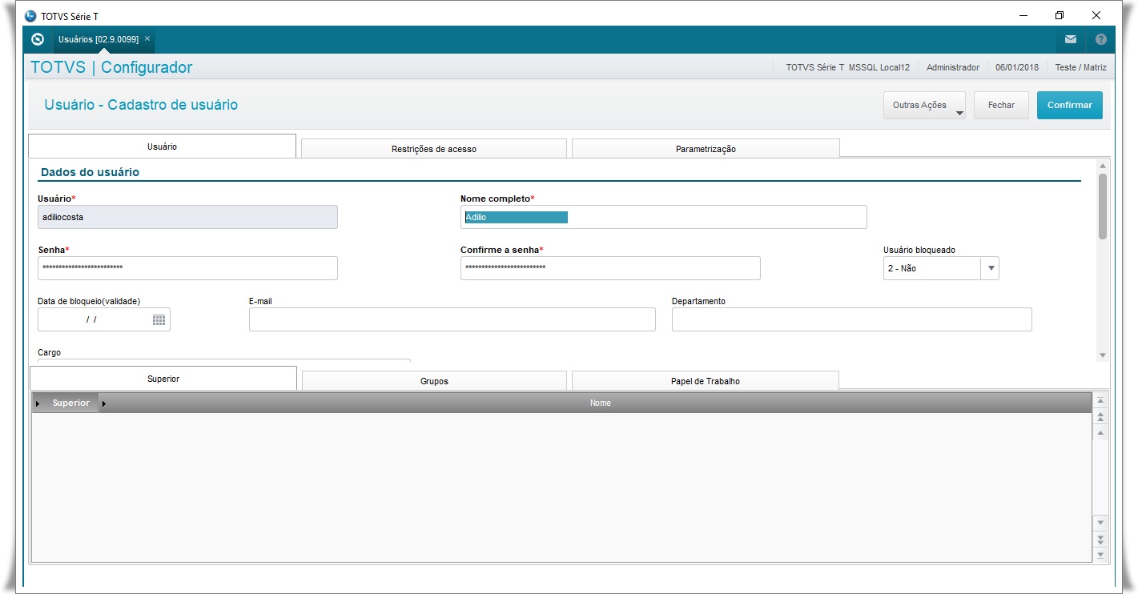Click the Superior column header in grid
Image resolution: width=1138 pixels, height=594 pixels.
65,403
